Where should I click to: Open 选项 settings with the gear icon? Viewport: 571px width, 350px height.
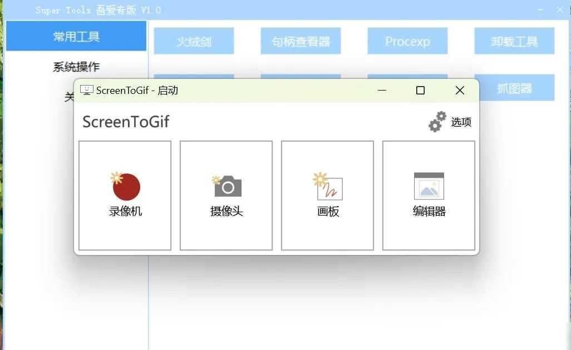[x=450, y=122]
